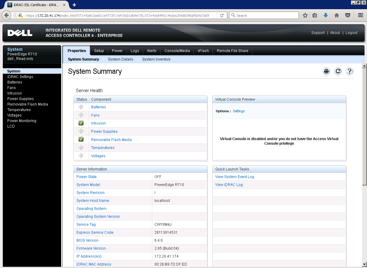The height and width of the screenshot is (268, 367).
Task: Click the Batteries status question icon
Action: coord(81,107)
